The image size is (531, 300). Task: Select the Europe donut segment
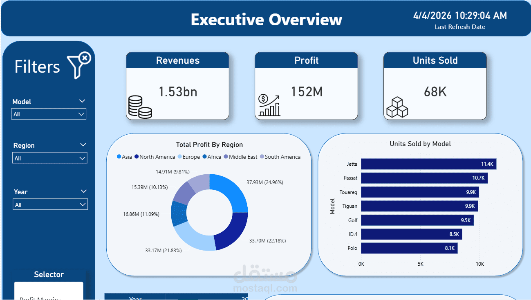coord(193,238)
